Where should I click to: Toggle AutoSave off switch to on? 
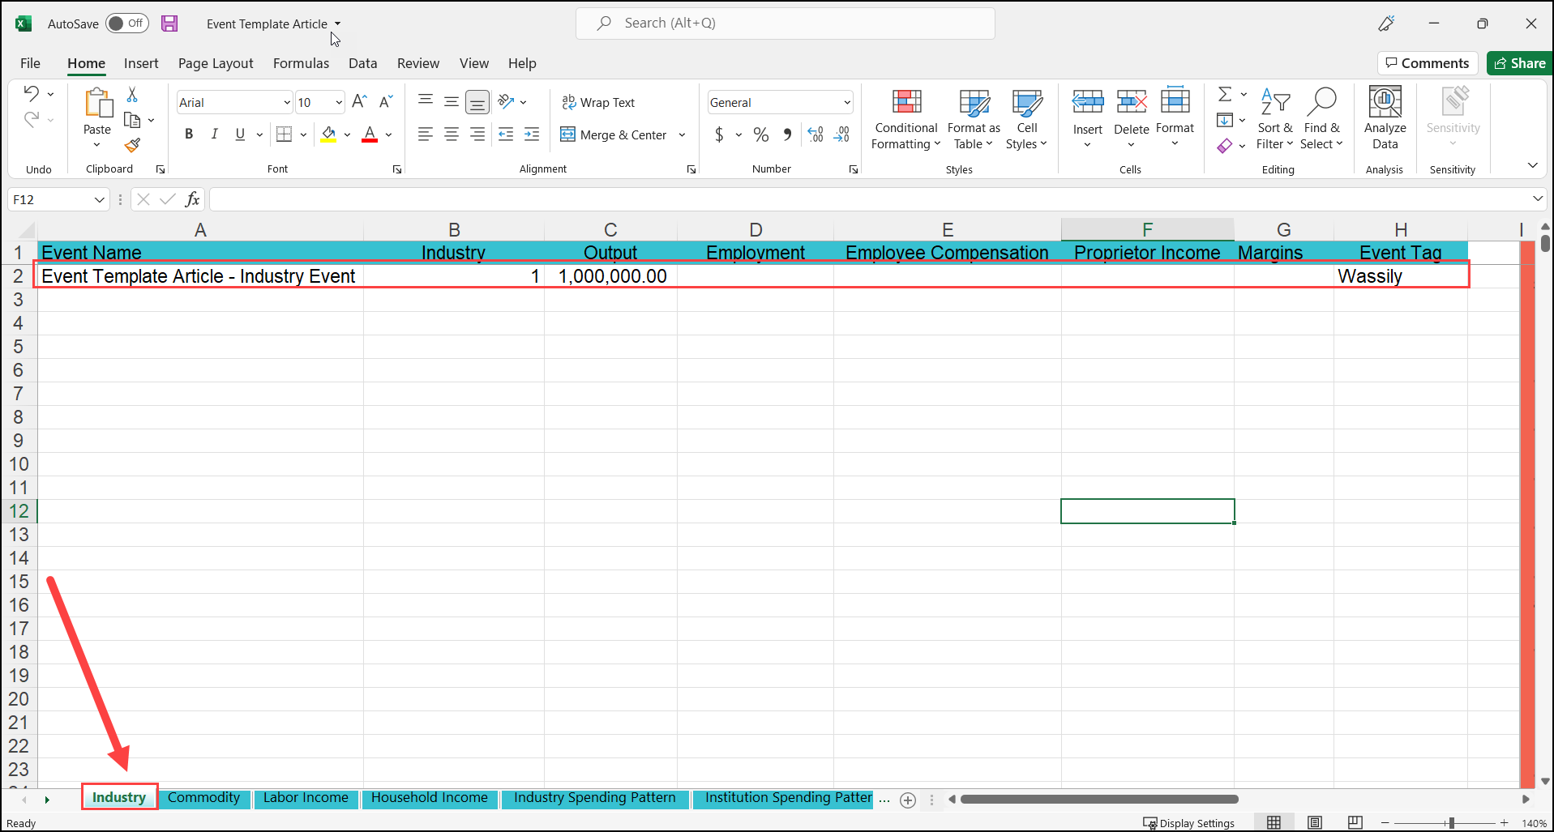click(x=126, y=23)
